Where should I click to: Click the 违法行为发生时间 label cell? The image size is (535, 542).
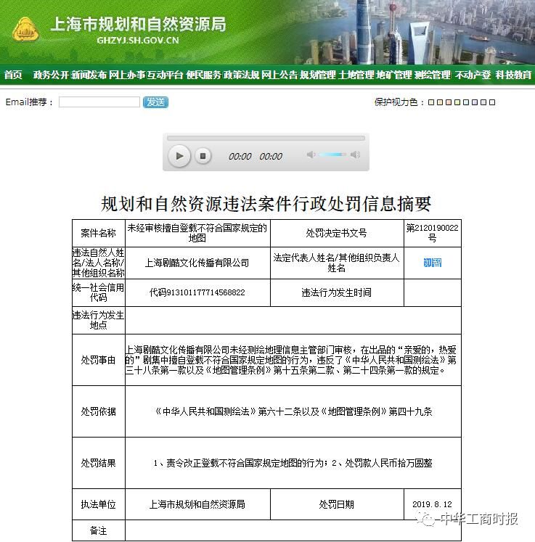337,292
